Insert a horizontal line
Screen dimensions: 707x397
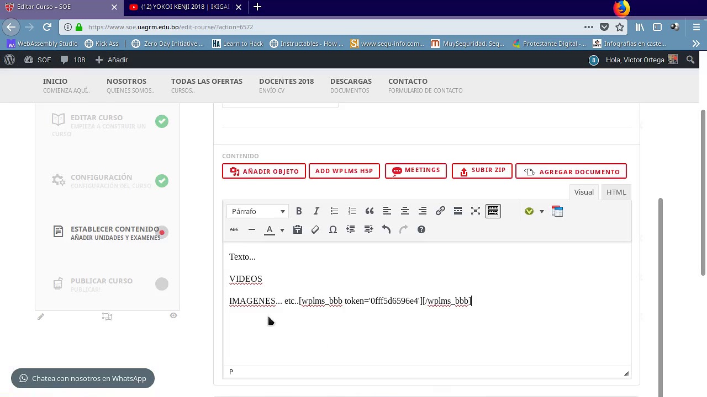click(x=252, y=229)
